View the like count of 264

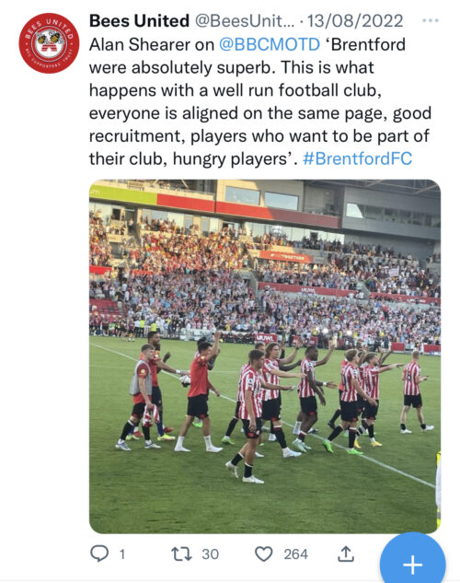(296, 554)
